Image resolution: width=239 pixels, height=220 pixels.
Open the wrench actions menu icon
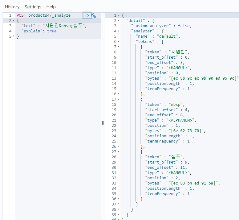93,15
